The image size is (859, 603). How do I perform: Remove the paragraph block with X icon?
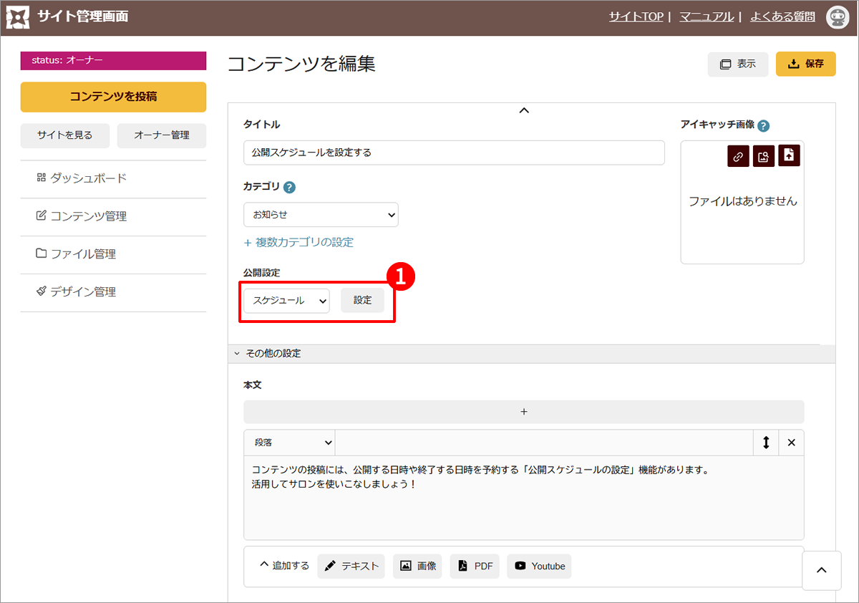pyautogui.click(x=791, y=443)
